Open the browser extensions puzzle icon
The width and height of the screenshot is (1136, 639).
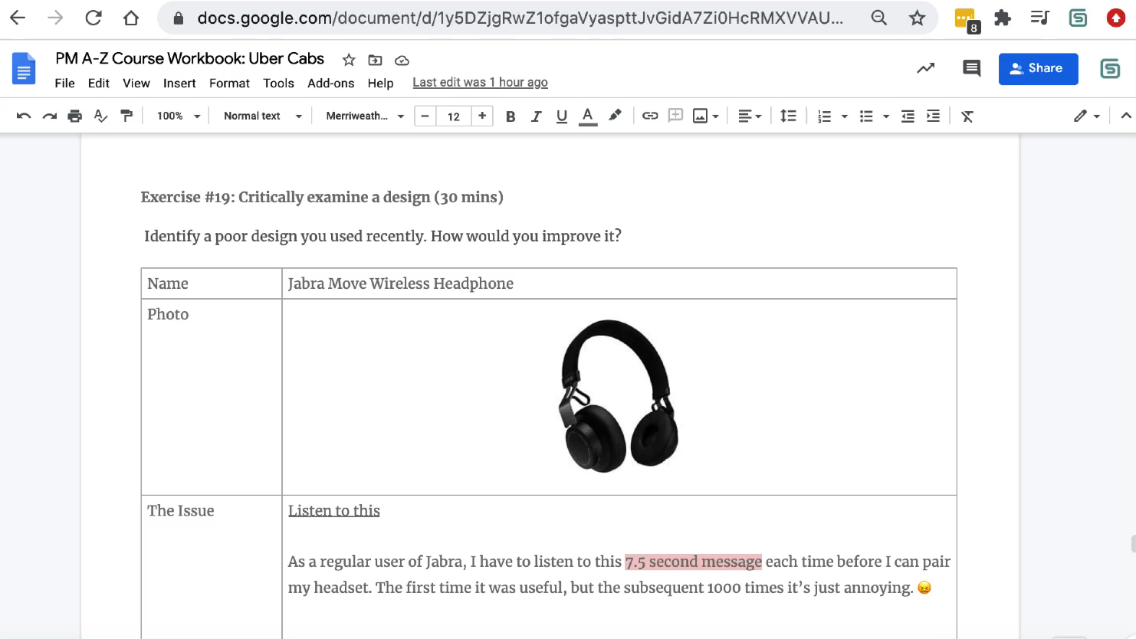pyautogui.click(x=1003, y=18)
